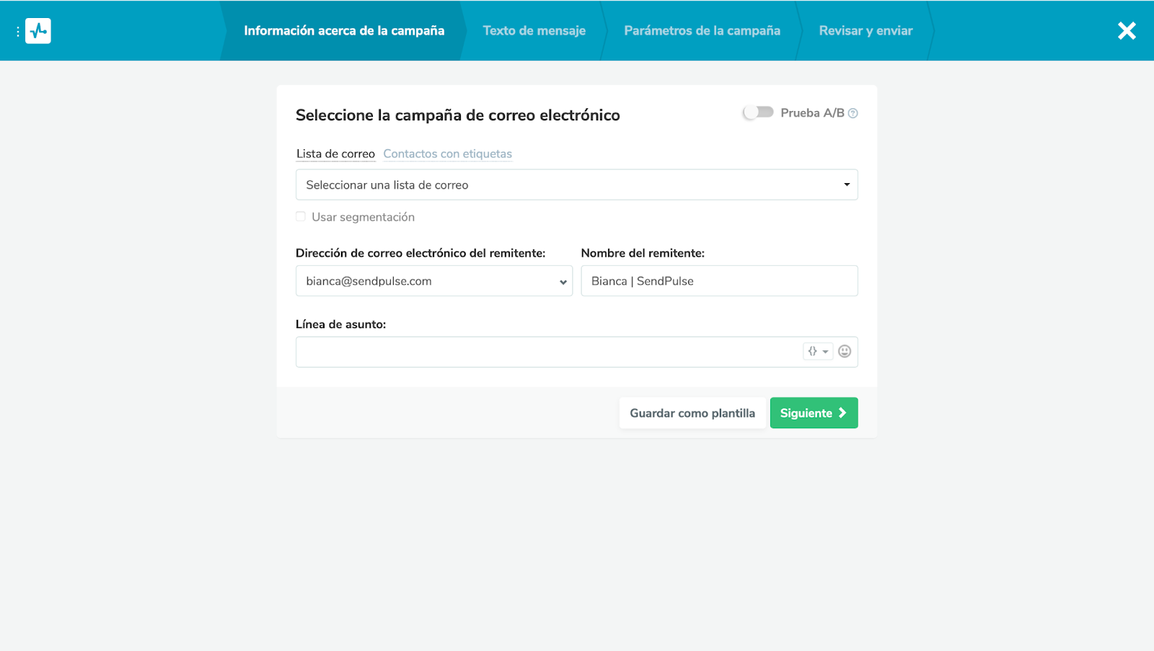Click the Siguiente button
Image resolution: width=1154 pixels, height=651 pixels.
805,413
